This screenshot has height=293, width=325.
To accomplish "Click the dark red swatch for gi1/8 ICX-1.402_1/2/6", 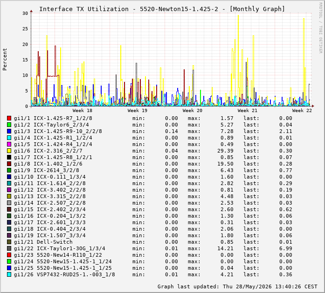I will [9, 164].
